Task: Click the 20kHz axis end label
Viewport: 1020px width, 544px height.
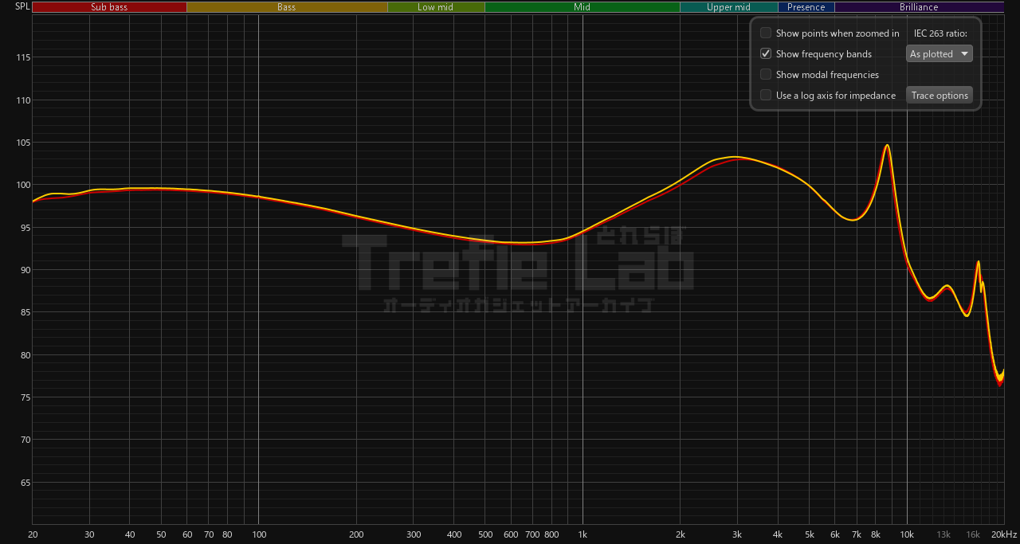Action: pyautogui.click(x=1003, y=534)
